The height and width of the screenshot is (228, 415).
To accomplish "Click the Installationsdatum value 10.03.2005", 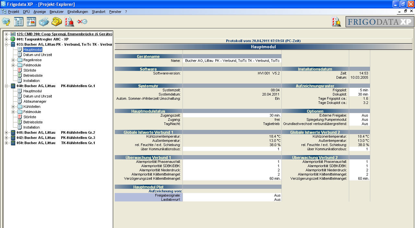I will [359, 77].
